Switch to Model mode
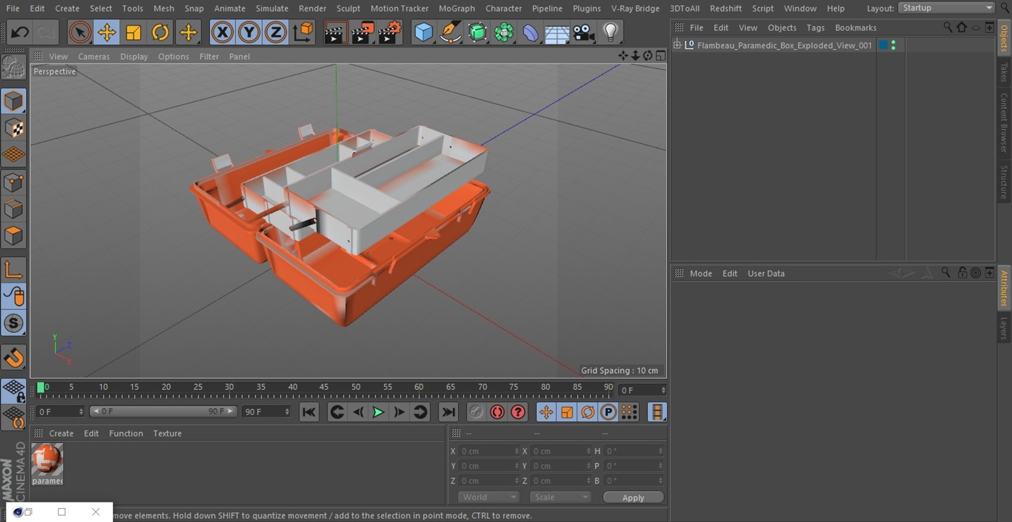 tap(13, 101)
